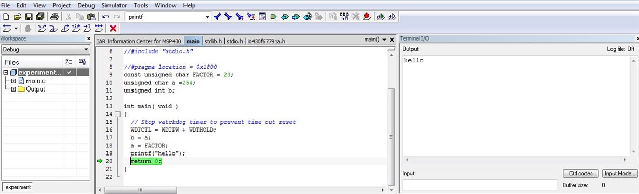Image resolution: width=639 pixels, height=194 pixels.
Task: Select the experiment workspace tab at bottom
Action: coord(18,187)
